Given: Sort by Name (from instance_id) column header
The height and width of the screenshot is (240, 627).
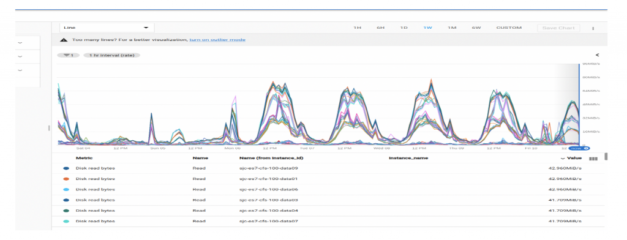Looking at the screenshot, I should coord(271,158).
